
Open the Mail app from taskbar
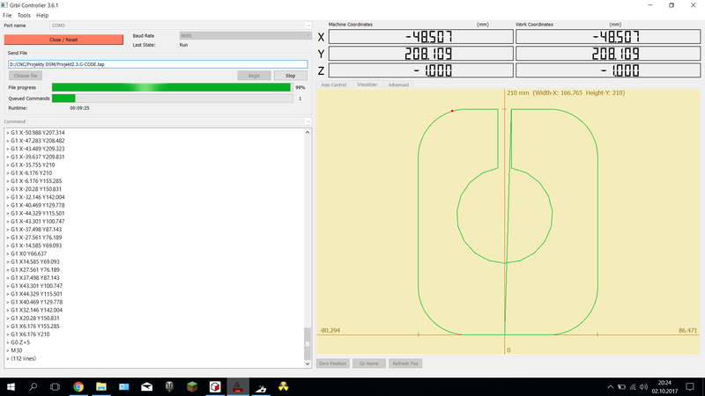[x=146, y=386]
